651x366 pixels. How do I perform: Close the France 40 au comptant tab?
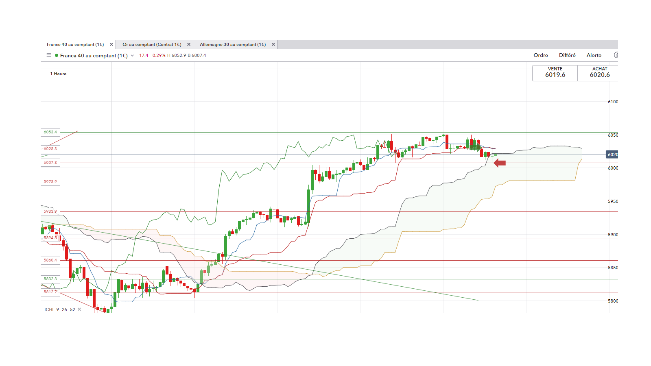[x=111, y=45]
